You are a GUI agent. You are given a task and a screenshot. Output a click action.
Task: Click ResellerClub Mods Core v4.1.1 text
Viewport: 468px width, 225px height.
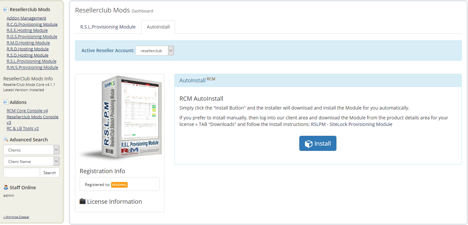click(29, 85)
